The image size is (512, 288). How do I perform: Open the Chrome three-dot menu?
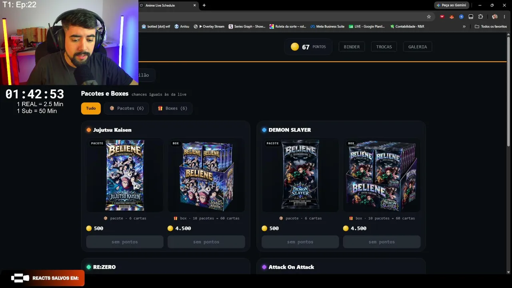pyautogui.click(x=504, y=17)
